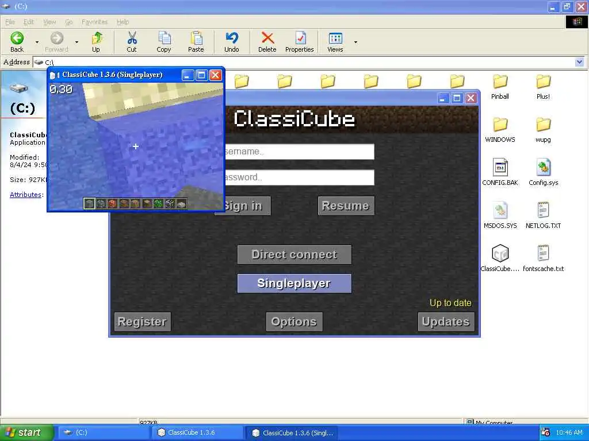The image size is (589, 441).
Task: Select the Pinball folder
Action: [x=500, y=87]
